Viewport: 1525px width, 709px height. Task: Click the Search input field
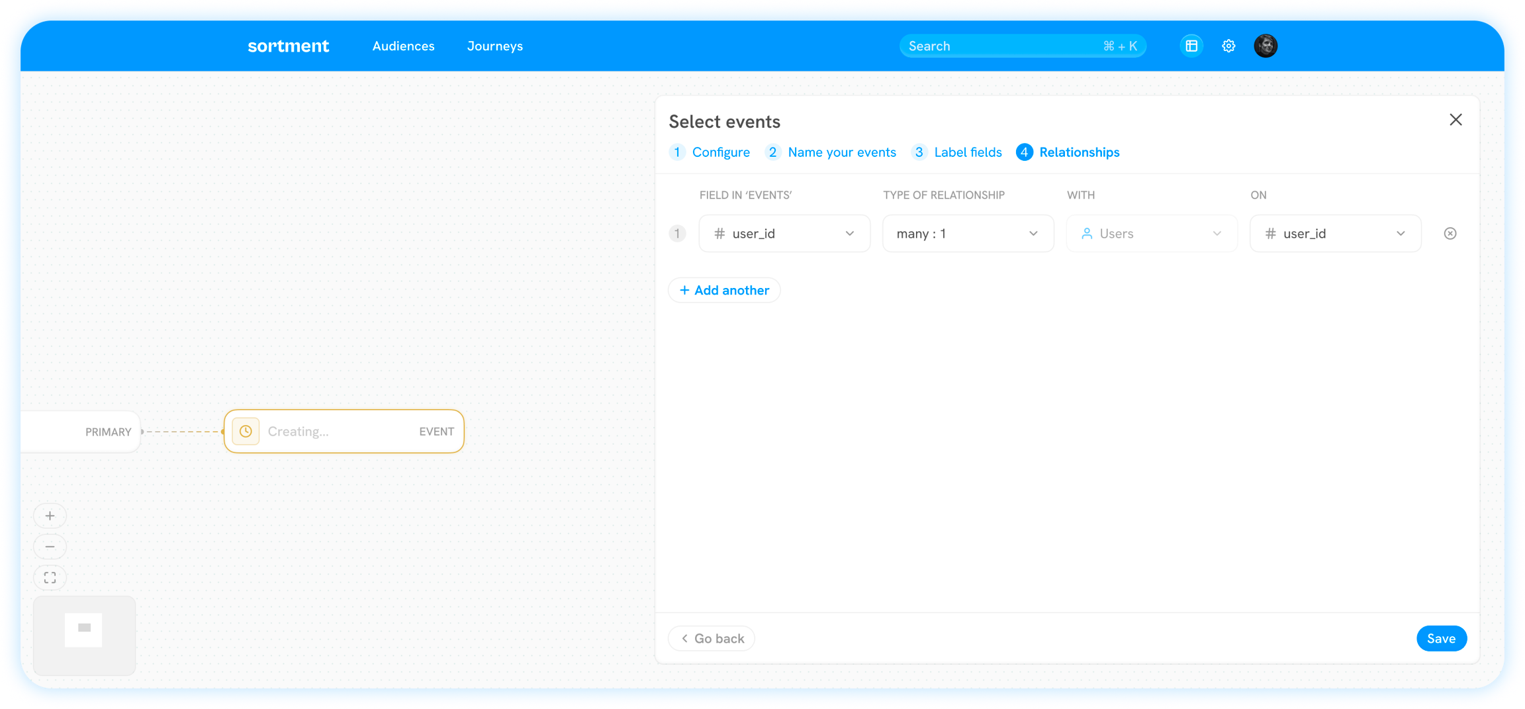tap(999, 46)
